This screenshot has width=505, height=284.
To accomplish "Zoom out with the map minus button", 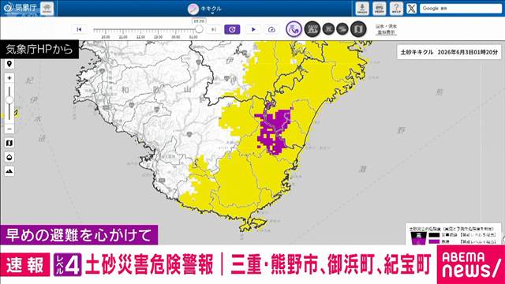I will (9, 129).
